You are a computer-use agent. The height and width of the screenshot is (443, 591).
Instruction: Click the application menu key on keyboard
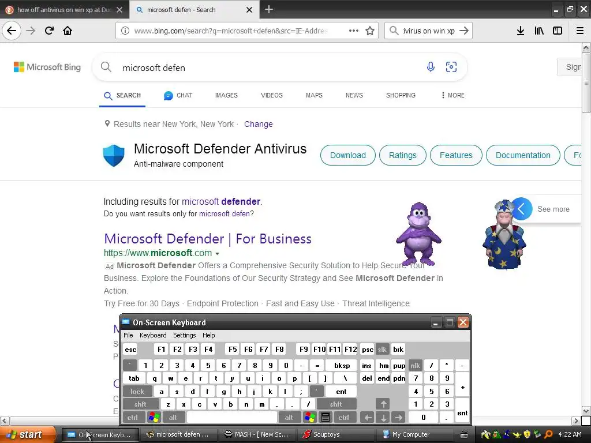coord(326,417)
